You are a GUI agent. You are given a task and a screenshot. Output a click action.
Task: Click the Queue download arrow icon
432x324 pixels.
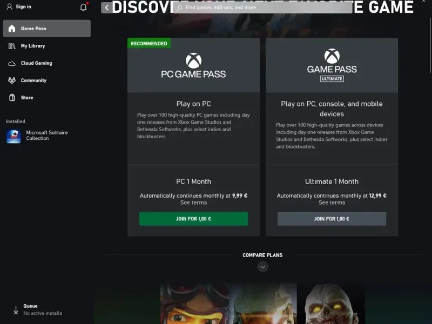pos(16,310)
